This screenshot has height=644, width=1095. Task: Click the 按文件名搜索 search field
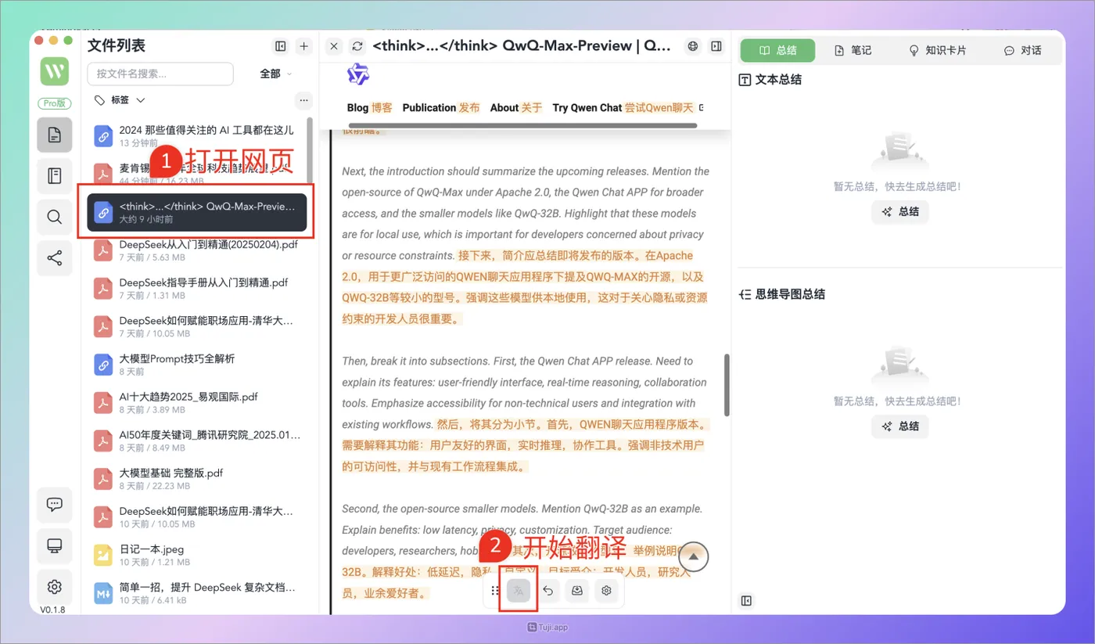pyautogui.click(x=160, y=74)
